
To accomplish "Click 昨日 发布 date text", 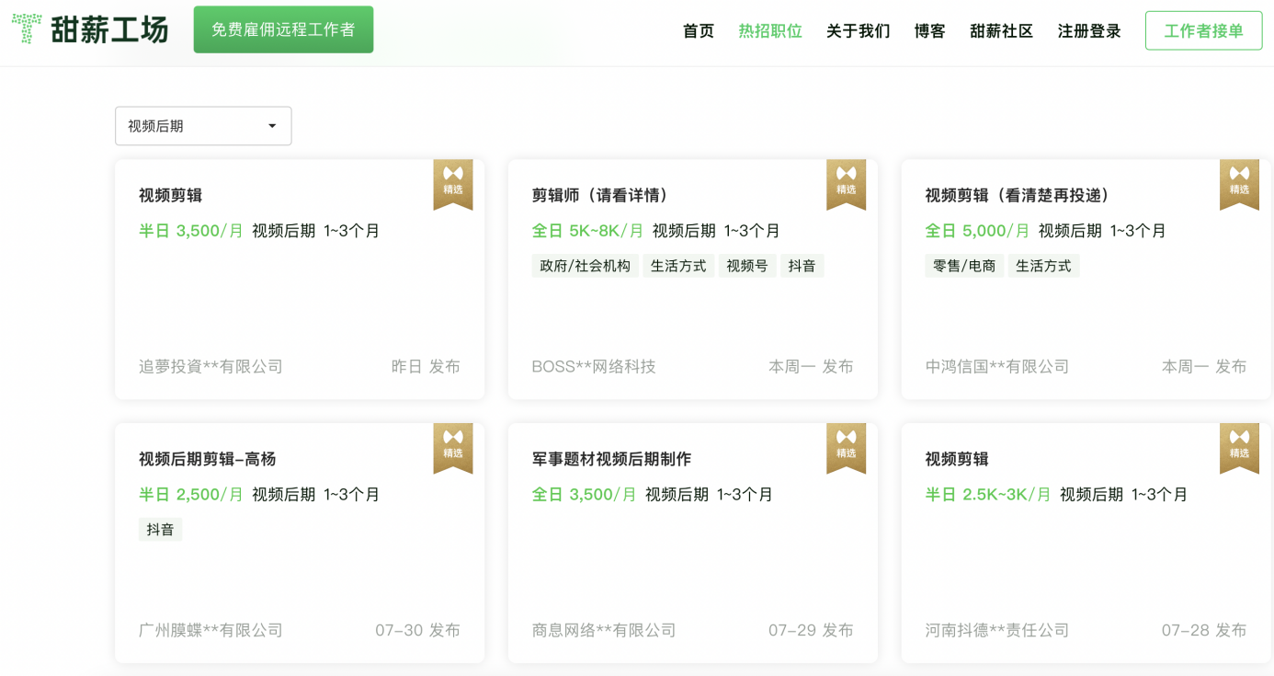I will [426, 366].
